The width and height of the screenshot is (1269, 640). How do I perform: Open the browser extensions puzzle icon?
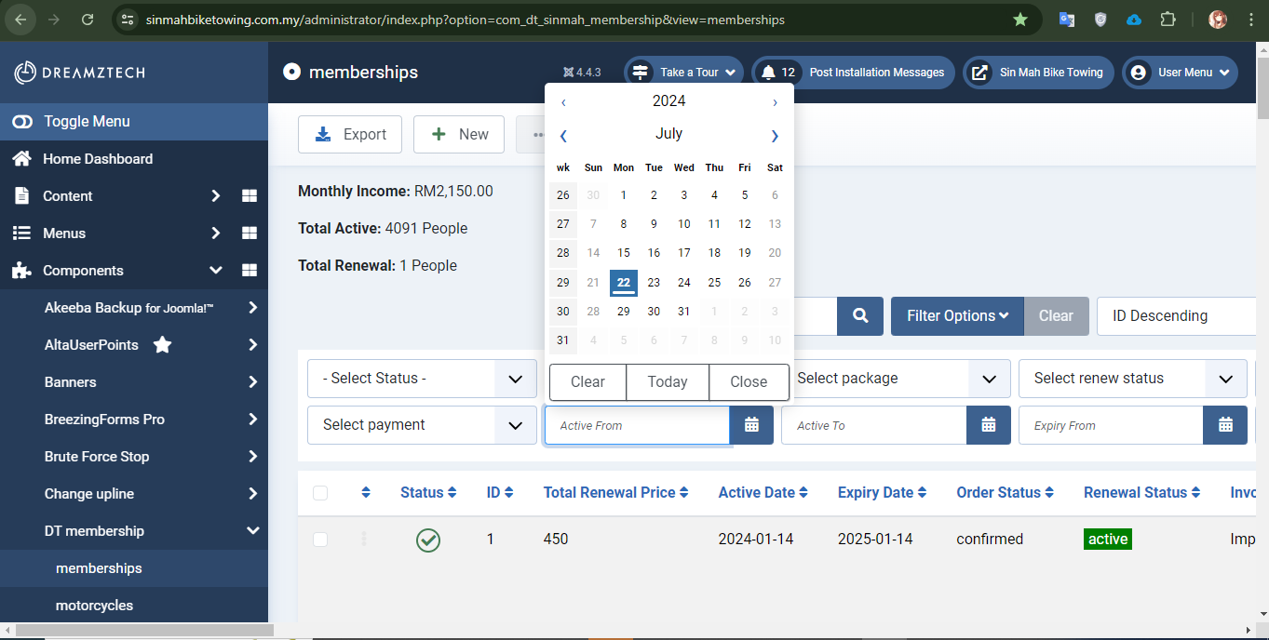pos(1168,20)
